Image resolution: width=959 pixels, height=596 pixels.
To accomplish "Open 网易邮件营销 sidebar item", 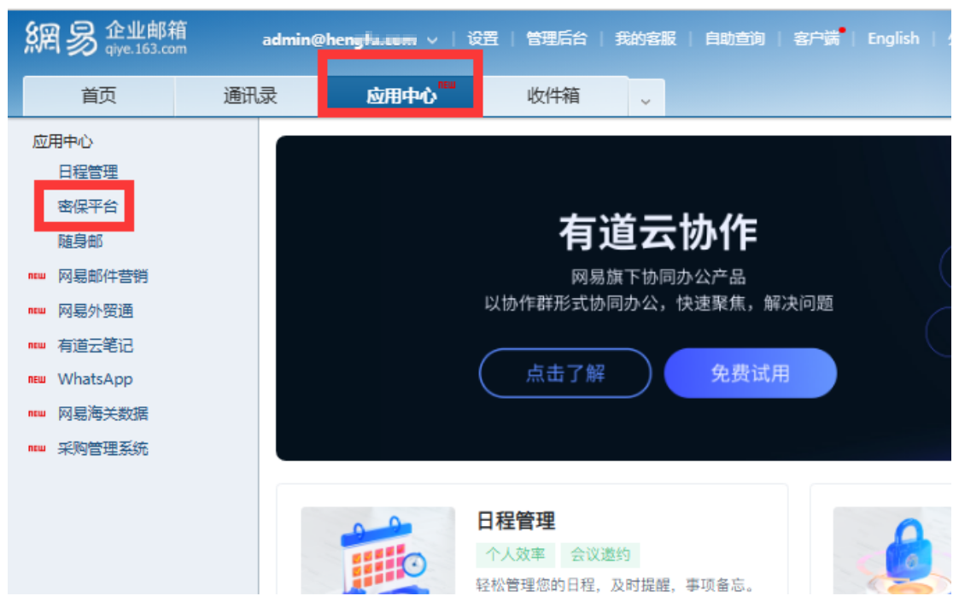I will 102,277.
